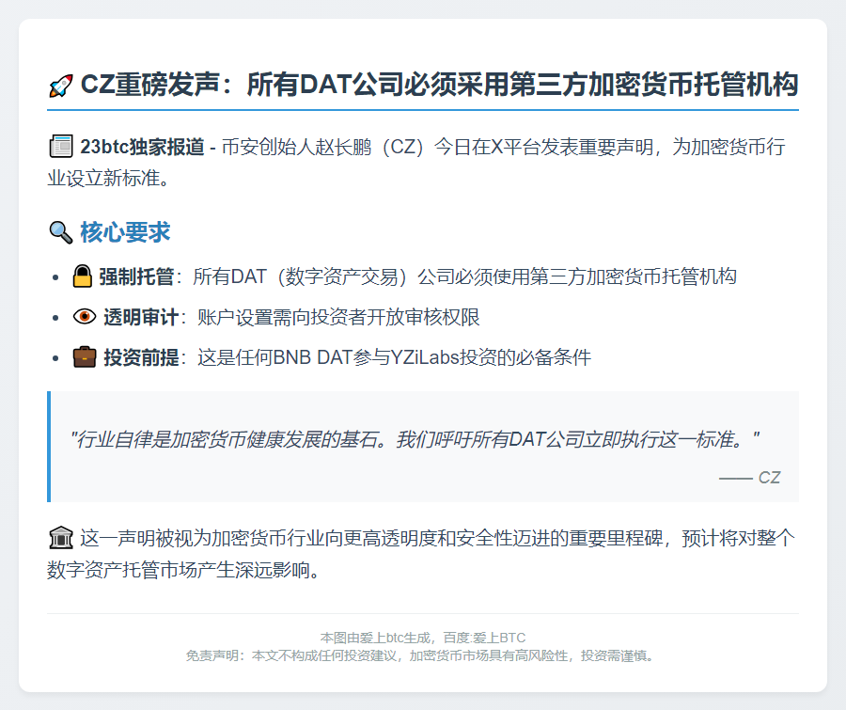Click the headline text about CZ重磅发声
The image size is (846, 710).
[x=440, y=86]
